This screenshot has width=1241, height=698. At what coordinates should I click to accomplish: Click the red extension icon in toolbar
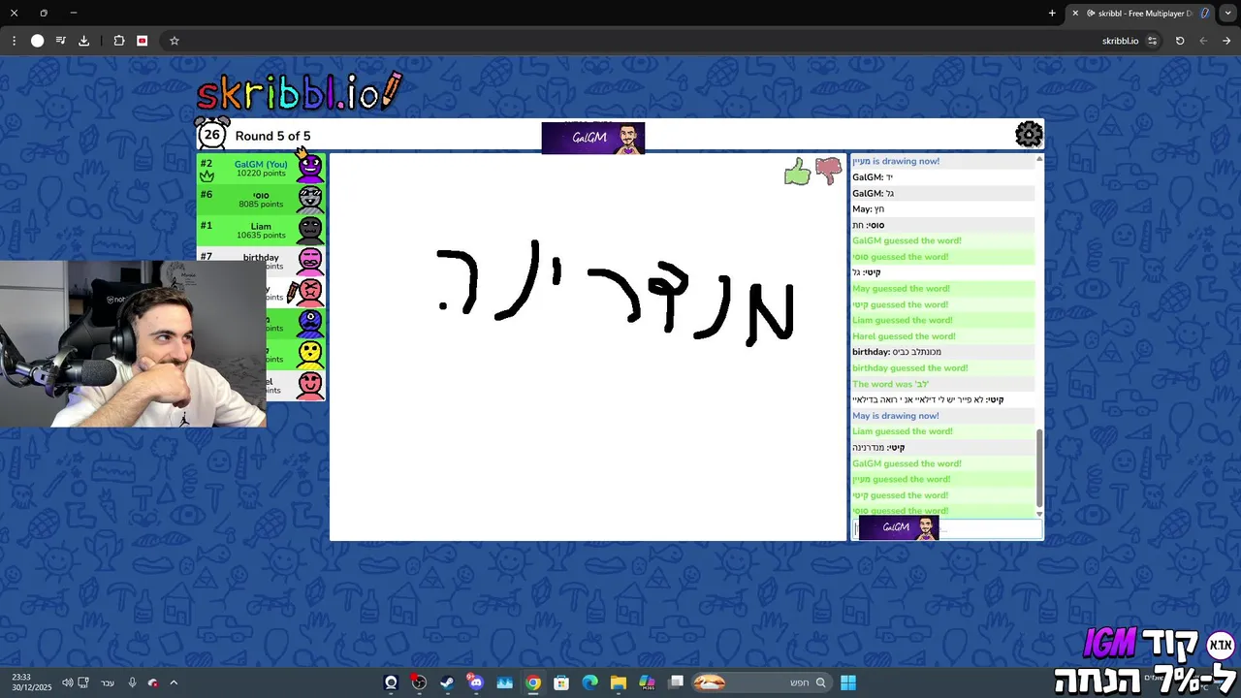tap(143, 41)
